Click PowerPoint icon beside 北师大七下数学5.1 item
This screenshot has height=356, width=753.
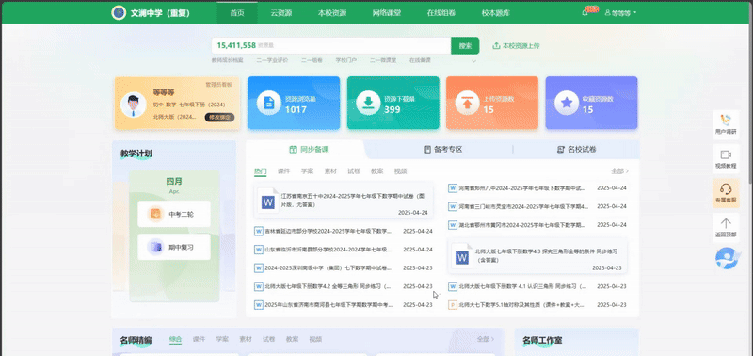click(x=453, y=304)
